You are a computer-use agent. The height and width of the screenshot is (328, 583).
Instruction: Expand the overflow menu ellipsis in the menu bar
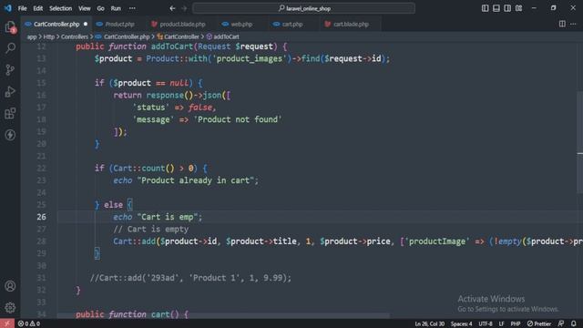click(132, 8)
